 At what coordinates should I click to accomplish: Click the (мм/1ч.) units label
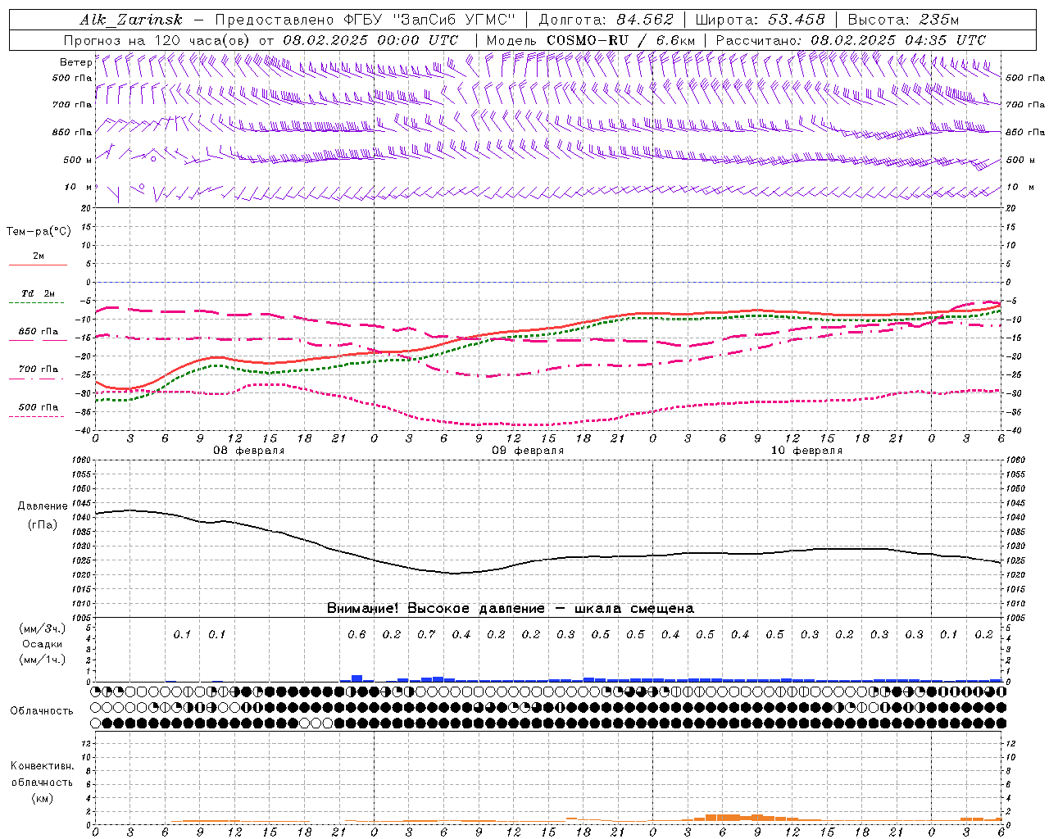coord(43,660)
